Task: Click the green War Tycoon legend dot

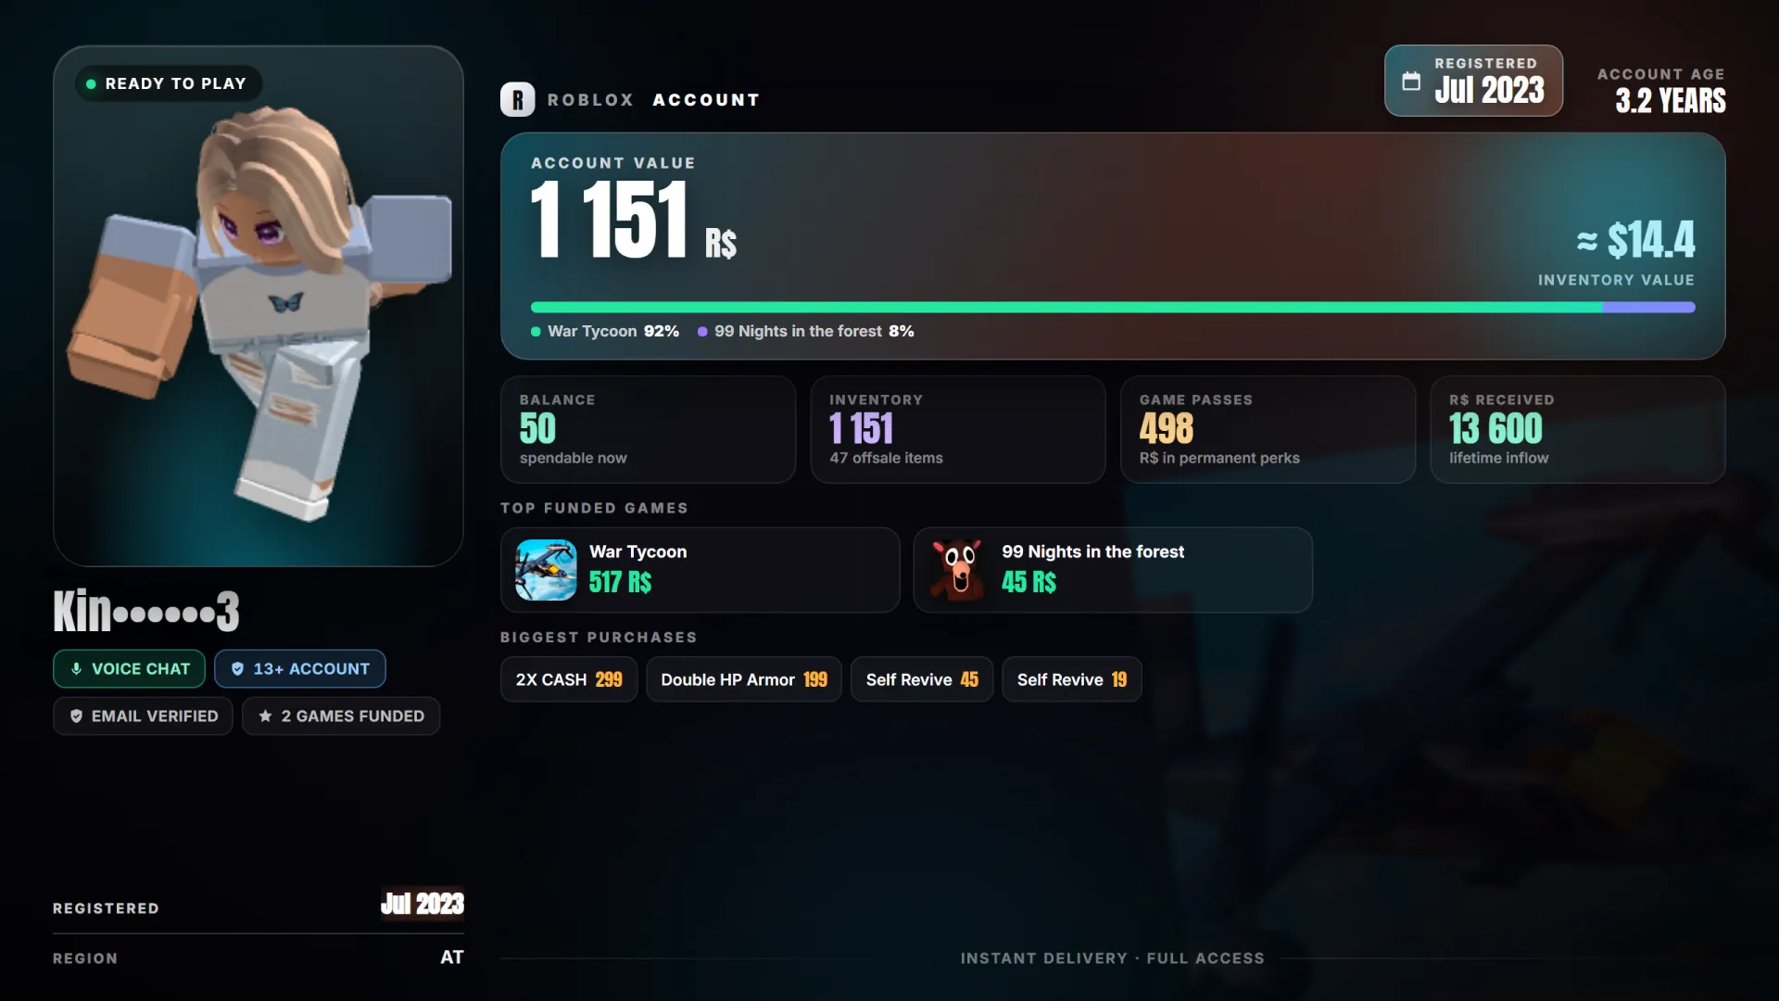Action: point(536,332)
